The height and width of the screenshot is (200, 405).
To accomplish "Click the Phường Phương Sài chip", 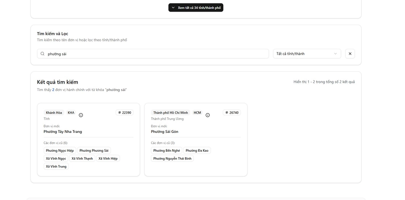I will click(94, 150).
